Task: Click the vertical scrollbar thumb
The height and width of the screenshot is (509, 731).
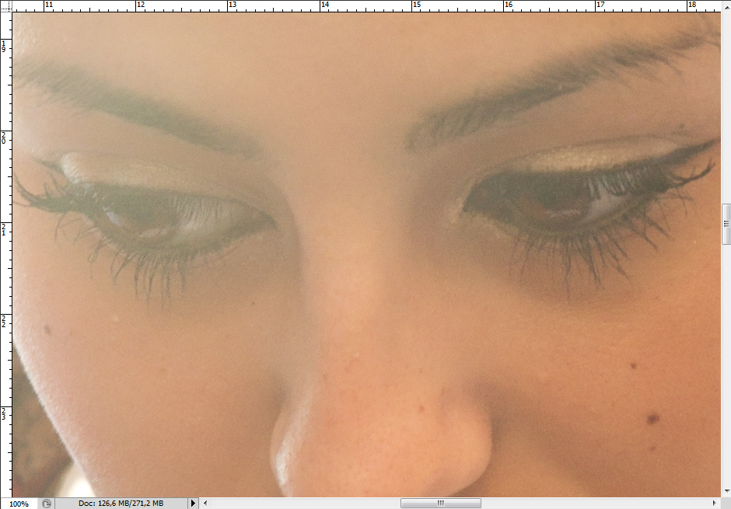Action: point(726,224)
